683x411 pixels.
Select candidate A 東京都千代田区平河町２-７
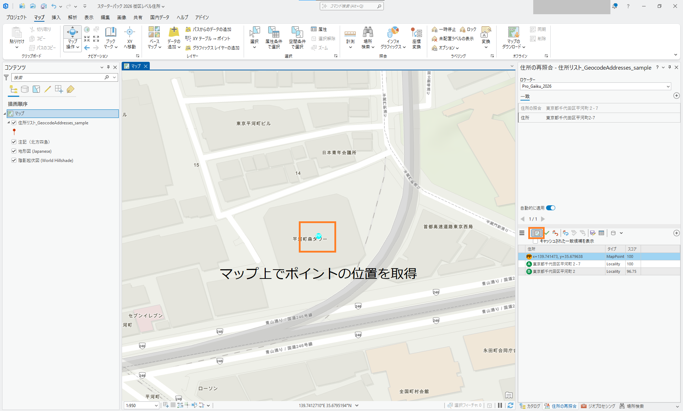556,264
